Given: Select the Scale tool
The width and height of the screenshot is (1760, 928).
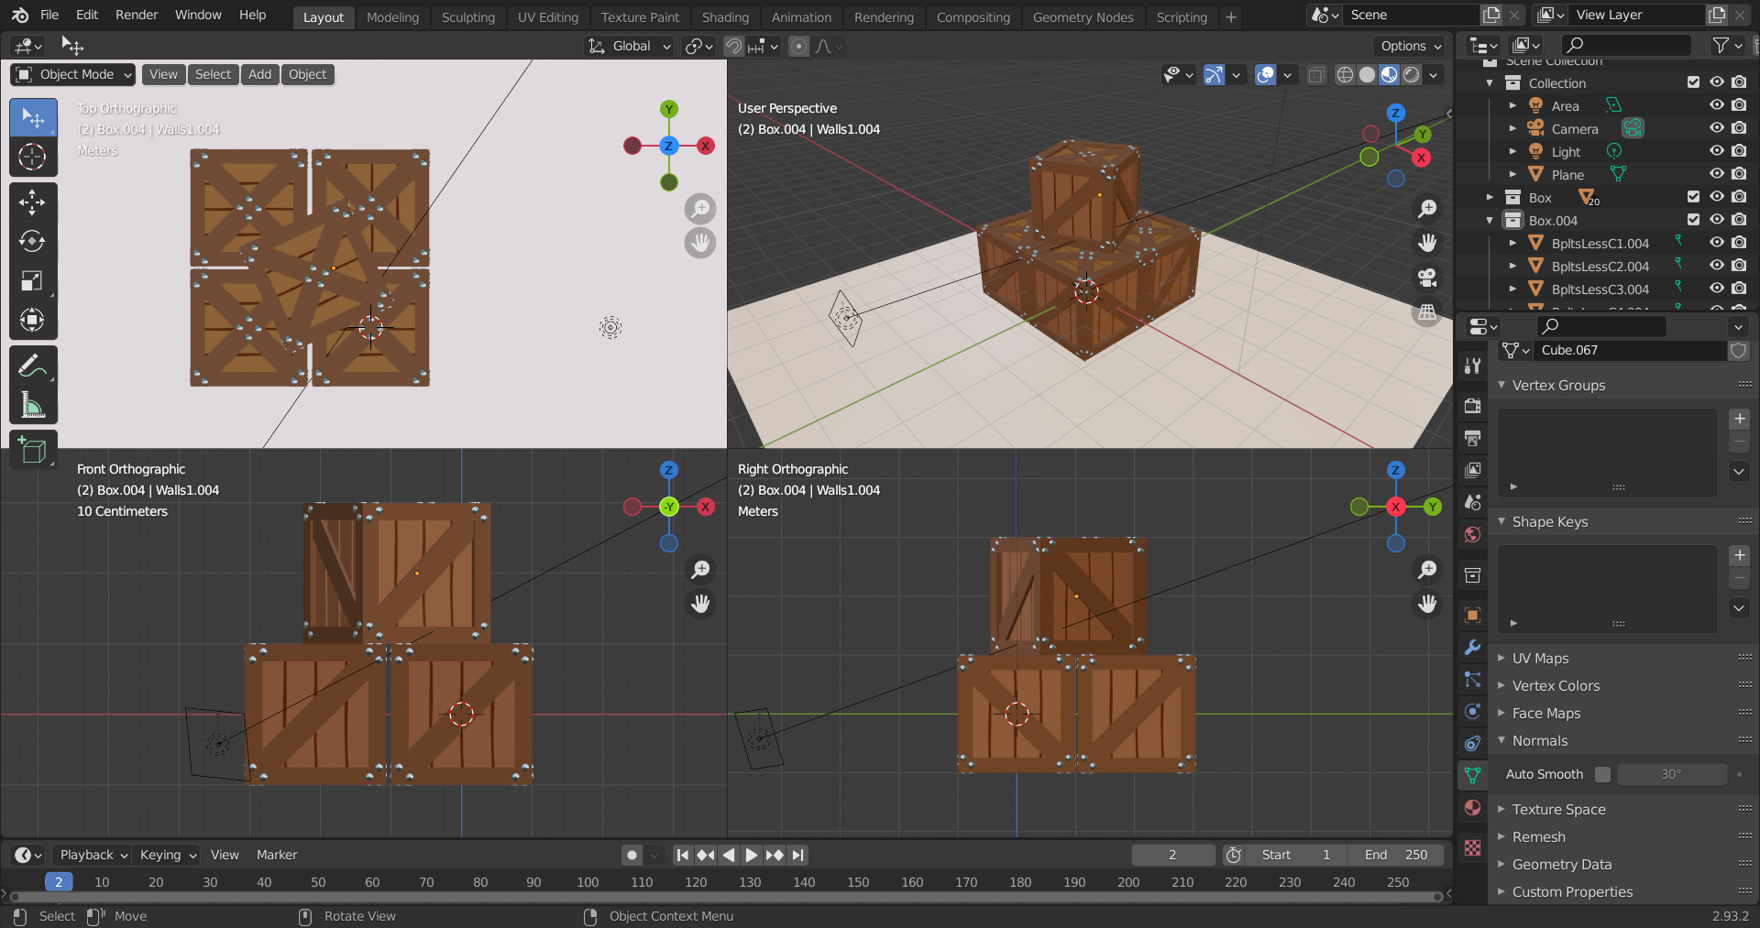Looking at the screenshot, I should pos(33,280).
